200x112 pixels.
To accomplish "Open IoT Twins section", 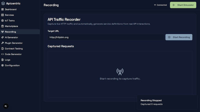I will coord(20,21).
